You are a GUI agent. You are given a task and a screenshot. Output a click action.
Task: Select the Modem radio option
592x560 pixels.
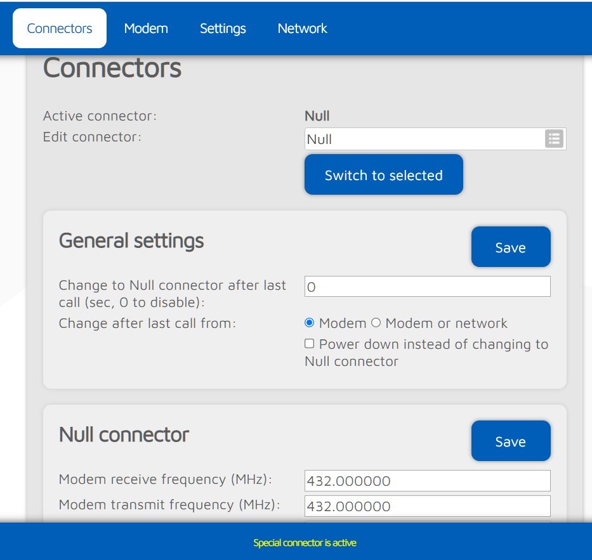coord(310,323)
